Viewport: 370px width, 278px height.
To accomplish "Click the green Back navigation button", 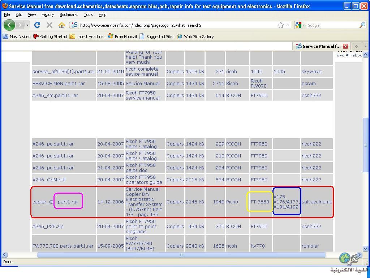I will click(9, 25).
